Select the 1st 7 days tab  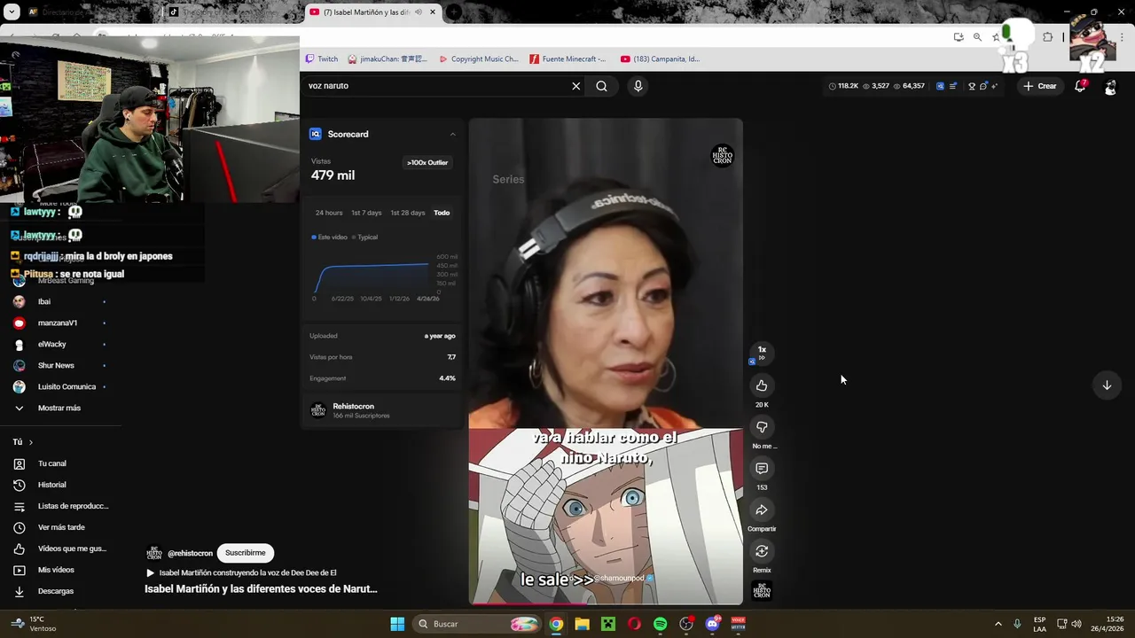click(x=366, y=213)
